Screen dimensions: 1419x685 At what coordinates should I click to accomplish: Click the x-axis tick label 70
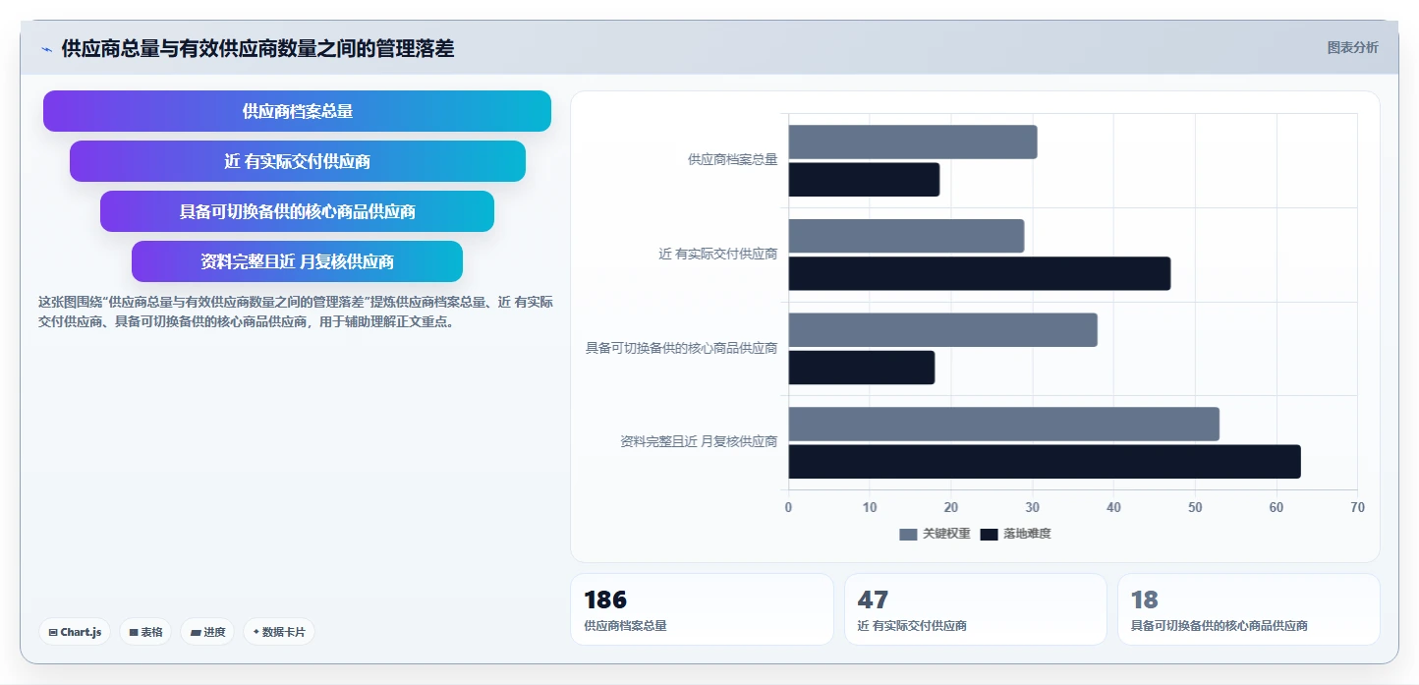[x=1358, y=508]
